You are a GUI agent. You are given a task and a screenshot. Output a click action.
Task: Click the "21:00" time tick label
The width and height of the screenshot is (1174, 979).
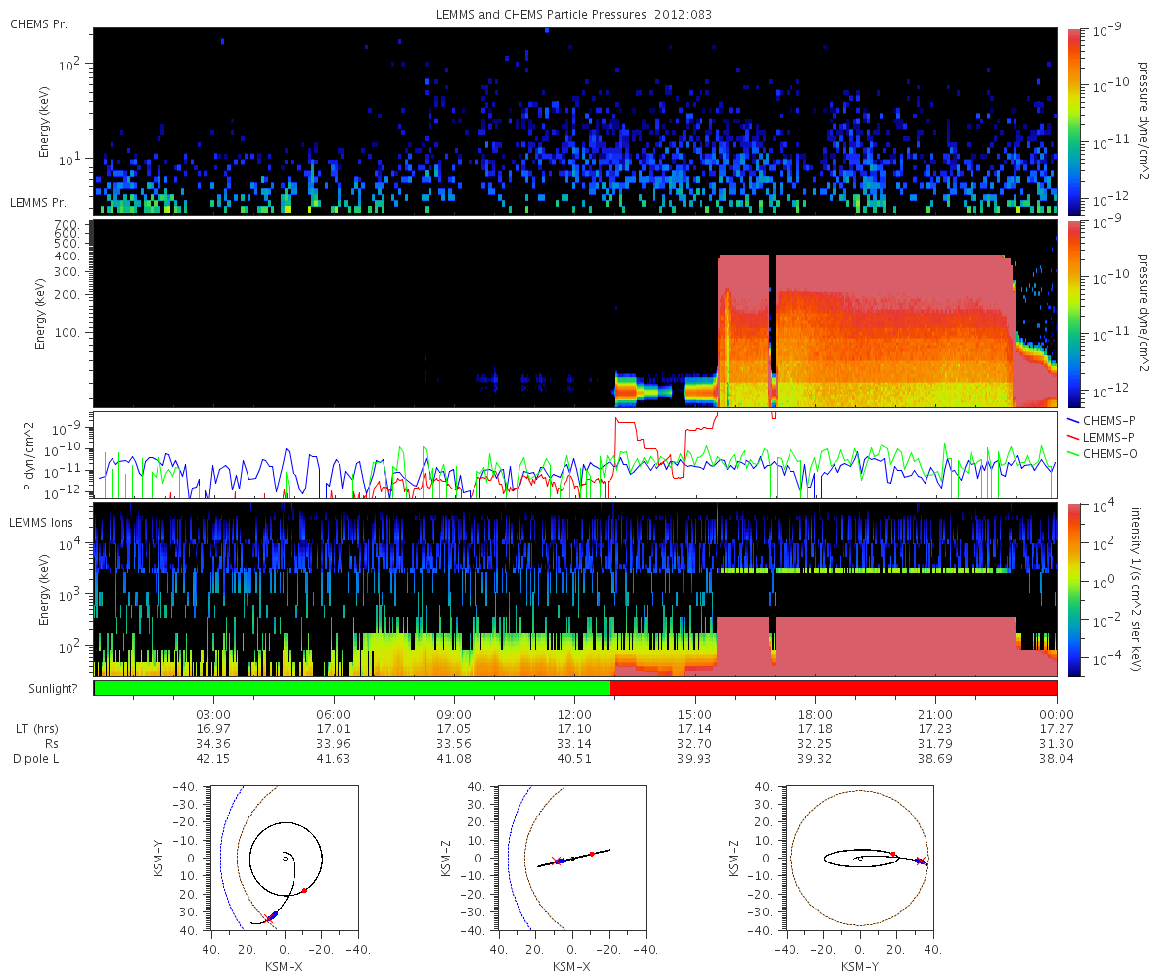click(936, 715)
